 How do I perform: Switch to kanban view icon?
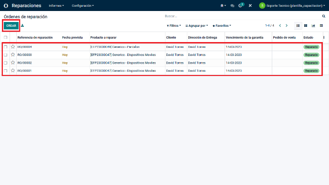tap(306, 26)
